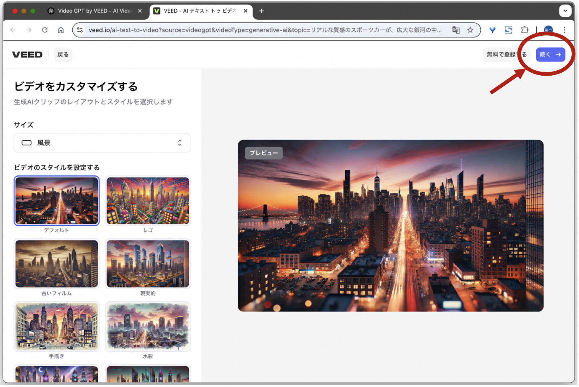Image resolution: width=579 pixels, height=387 pixels.
Task: Pick the 古いフィルム style thumbnail
Action: coord(56,264)
